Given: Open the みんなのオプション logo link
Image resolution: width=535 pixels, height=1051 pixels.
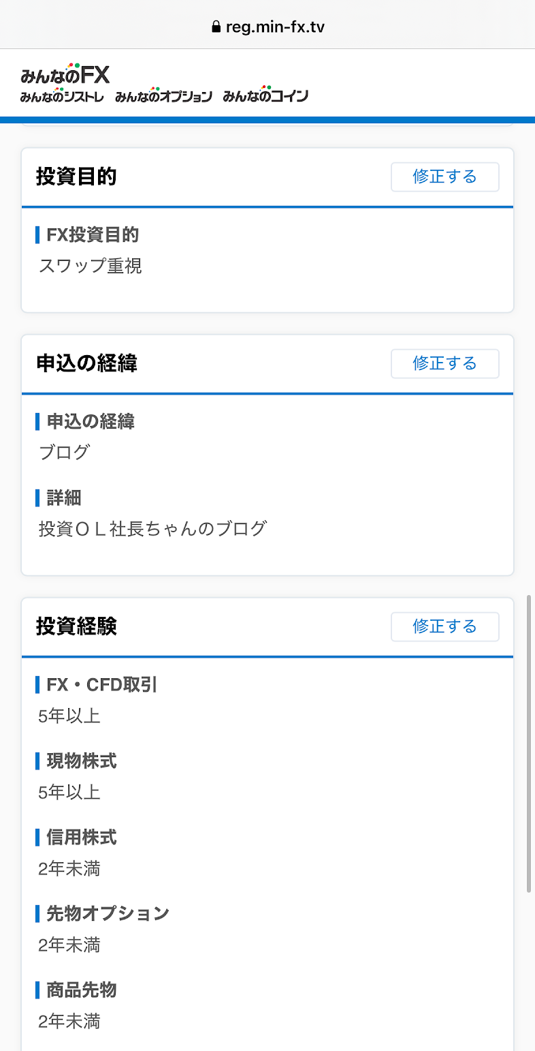Looking at the screenshot, I should point(163,96).
